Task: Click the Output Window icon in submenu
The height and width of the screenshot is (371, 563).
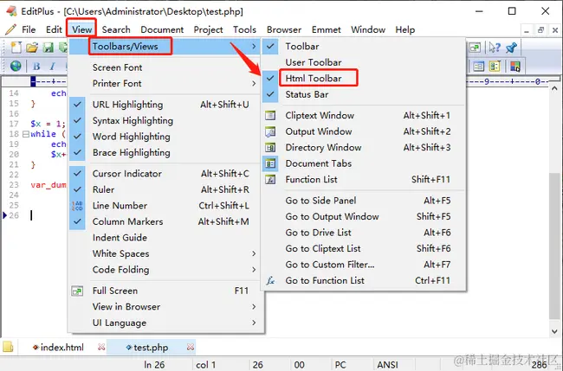Action: coord(270,131)
